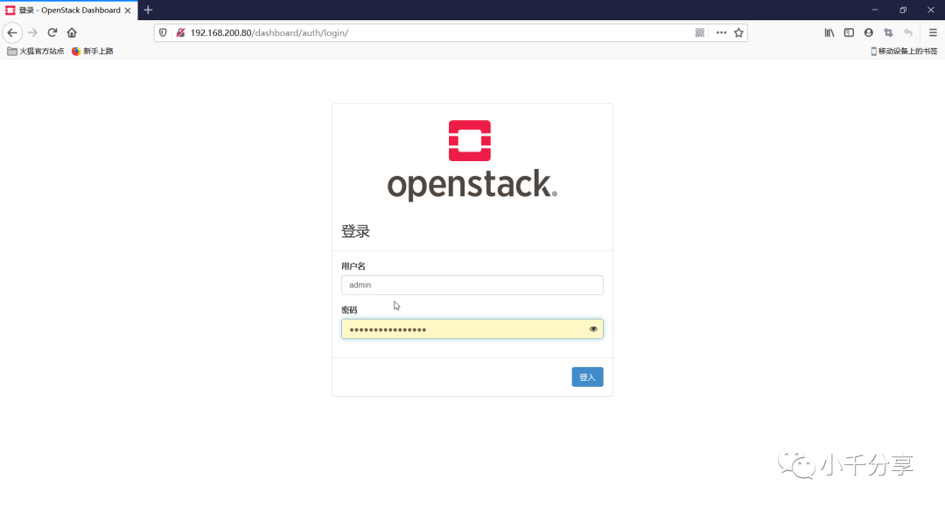The width and height of the screenshot is (945, 507).
Task: Open the Firefox home page
Action: tap(72, 32)
